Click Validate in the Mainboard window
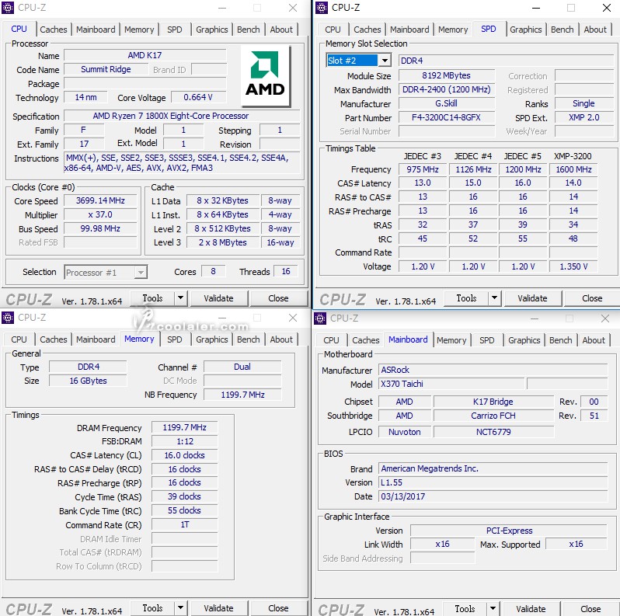 pos(531,609)
